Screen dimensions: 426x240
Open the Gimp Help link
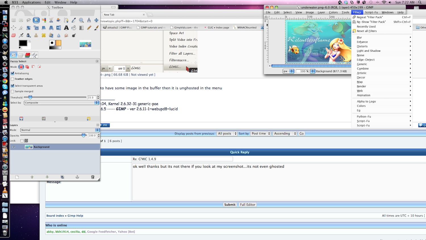click(x=75, y=216)
